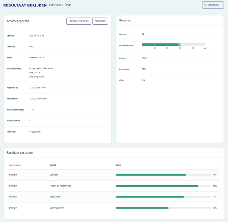Viewport: 228px width, 222px height.
Task: Click the Percentage value 69%
Action: [x=144, y=69]
